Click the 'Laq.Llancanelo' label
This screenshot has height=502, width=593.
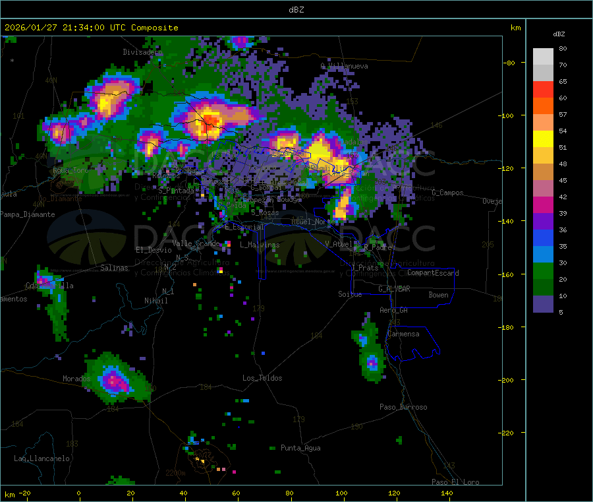[42, 458]
